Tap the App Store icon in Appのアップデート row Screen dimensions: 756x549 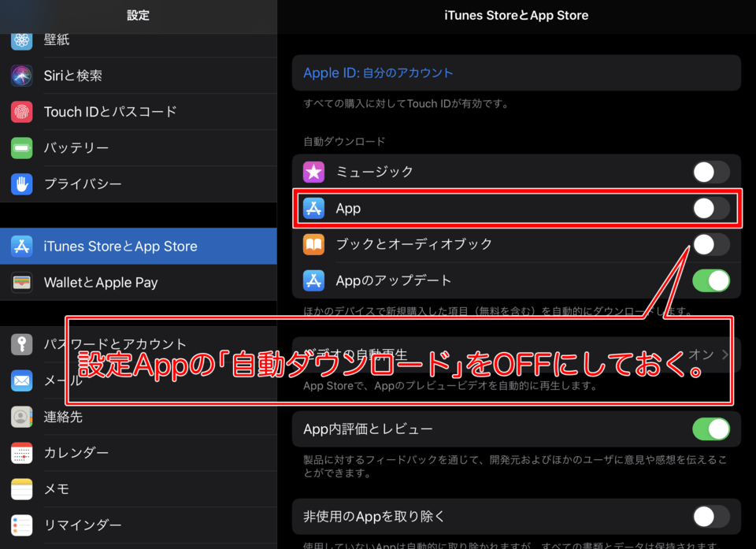tap(314, 280)
